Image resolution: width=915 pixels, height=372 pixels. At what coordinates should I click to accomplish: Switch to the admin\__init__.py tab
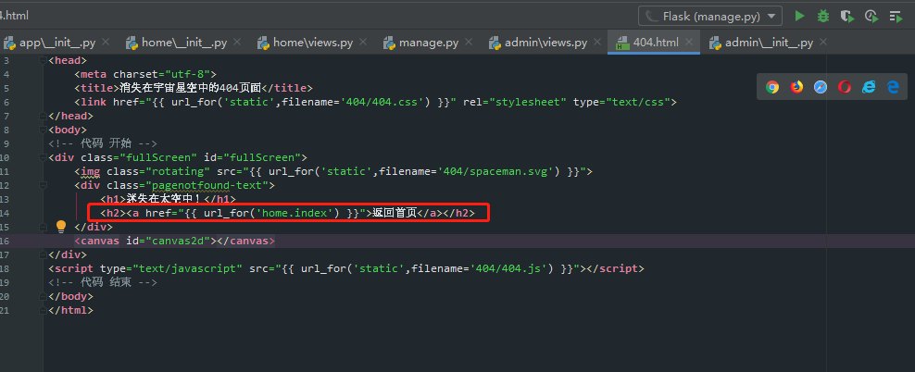[x=769, y=43]
